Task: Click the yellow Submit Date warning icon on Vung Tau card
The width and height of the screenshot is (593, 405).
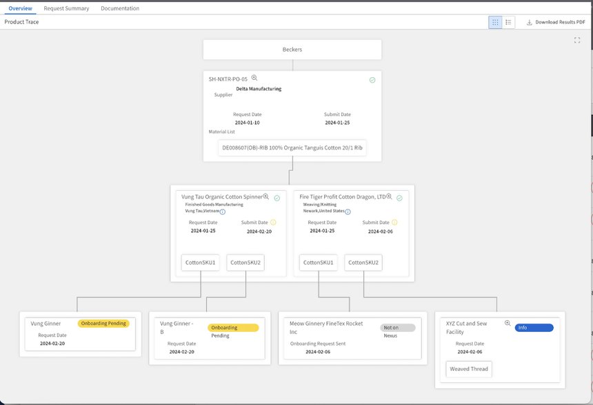Action: [x=273, y=222]
